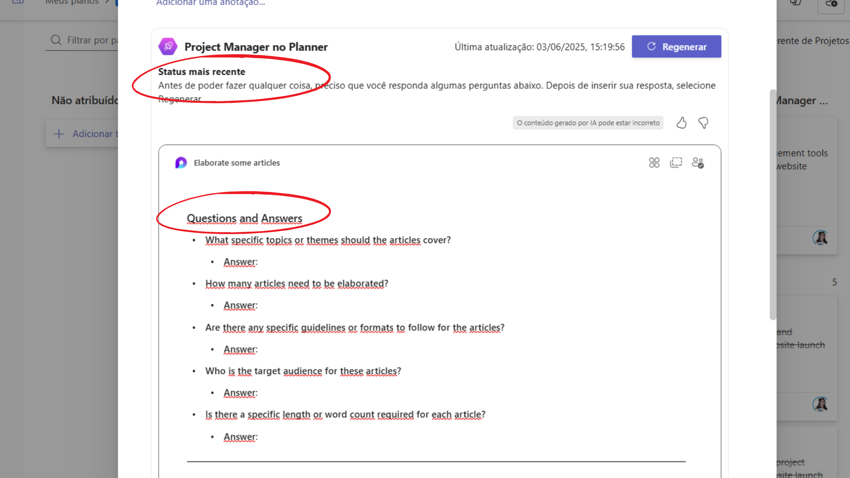Give thumbs up on AI status

682,123
